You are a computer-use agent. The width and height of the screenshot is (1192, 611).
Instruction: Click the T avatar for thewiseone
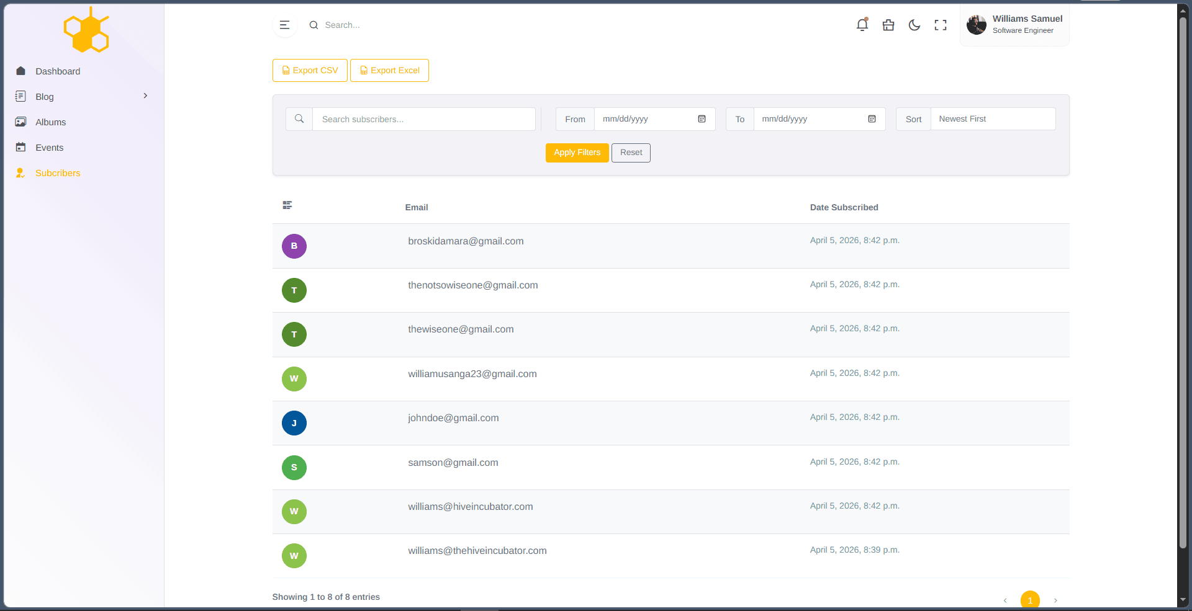click(294, 334)
